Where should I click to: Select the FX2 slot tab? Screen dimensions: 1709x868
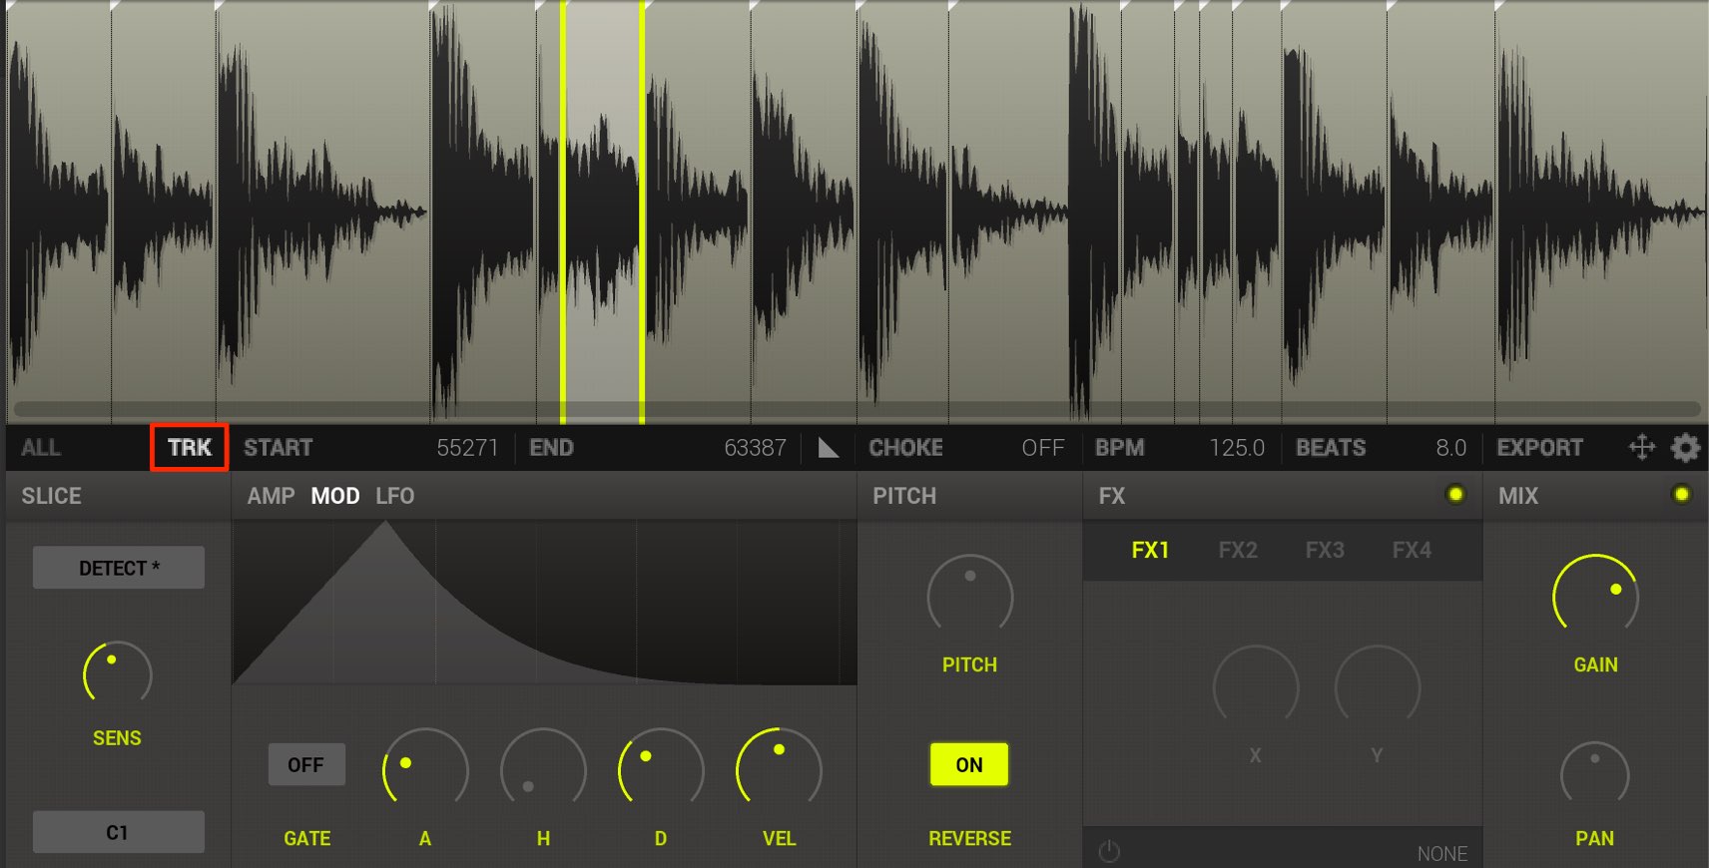point(1238,550)
